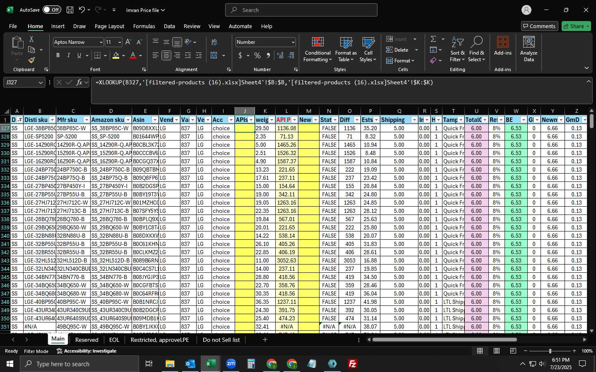Open the Page Layout ribbon tab
596x372 pixels.
pos(109,26)
